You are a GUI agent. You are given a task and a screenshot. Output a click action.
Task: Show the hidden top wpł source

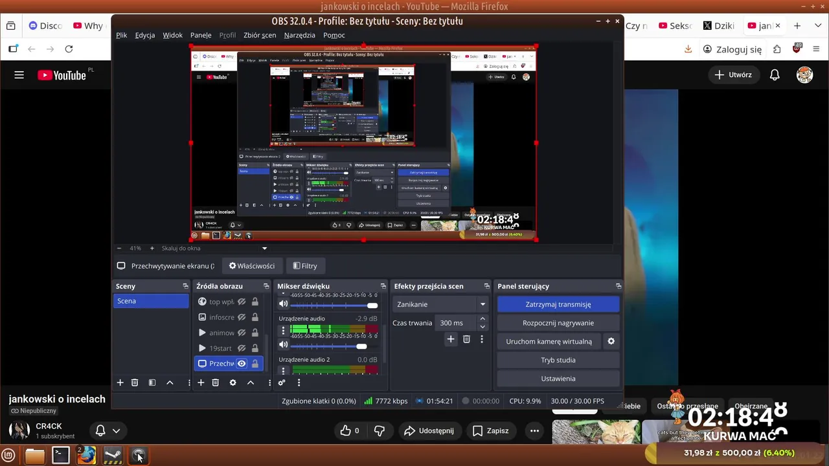[242, 302]
